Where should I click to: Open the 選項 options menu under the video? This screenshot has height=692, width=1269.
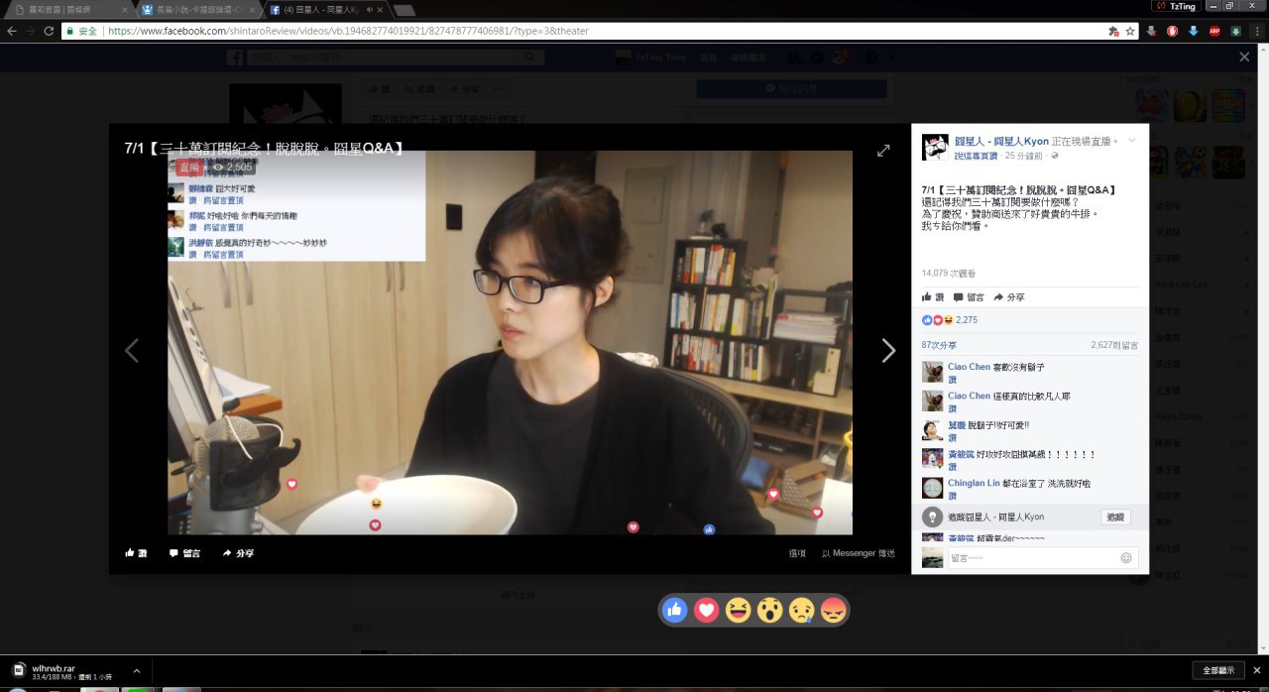coord(797,553)
